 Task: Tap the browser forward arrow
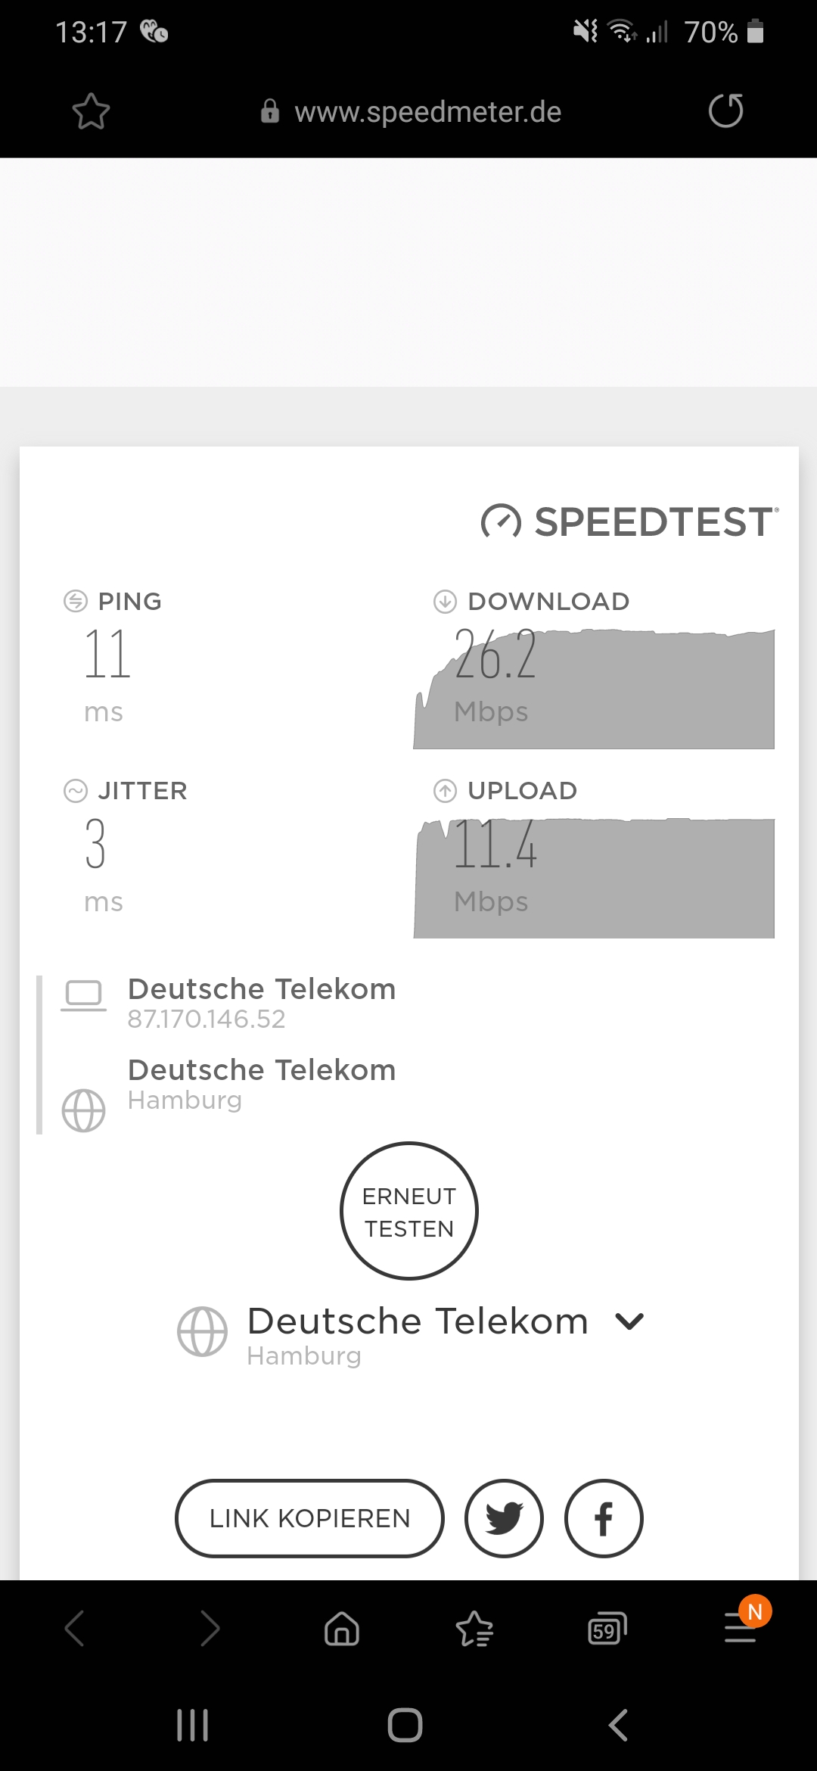coord(210,1627)
